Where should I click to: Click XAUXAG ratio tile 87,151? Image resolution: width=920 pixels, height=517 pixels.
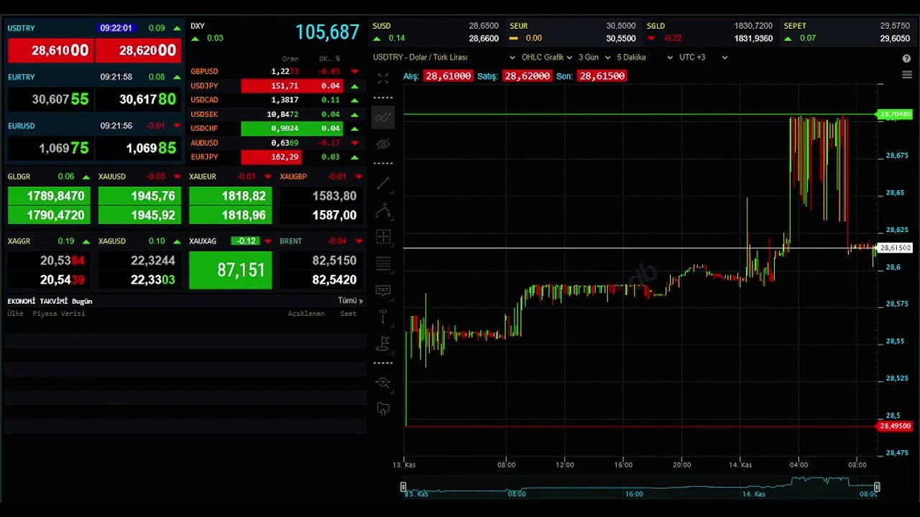[230, 270]
